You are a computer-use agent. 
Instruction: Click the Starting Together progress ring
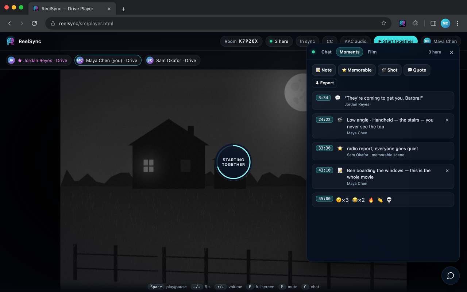(x=233, y=162)
